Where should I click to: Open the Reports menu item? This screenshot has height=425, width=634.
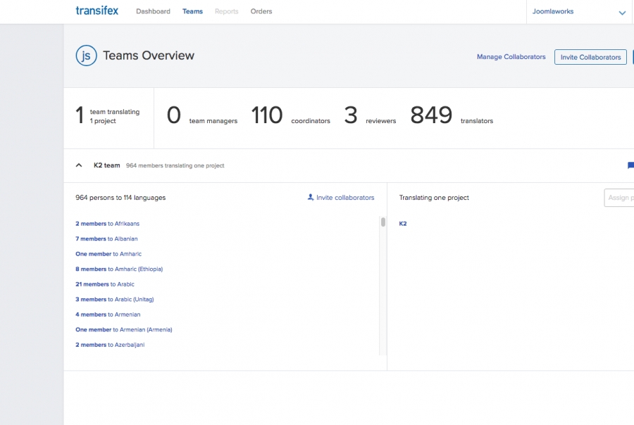(x=226, y=11)
